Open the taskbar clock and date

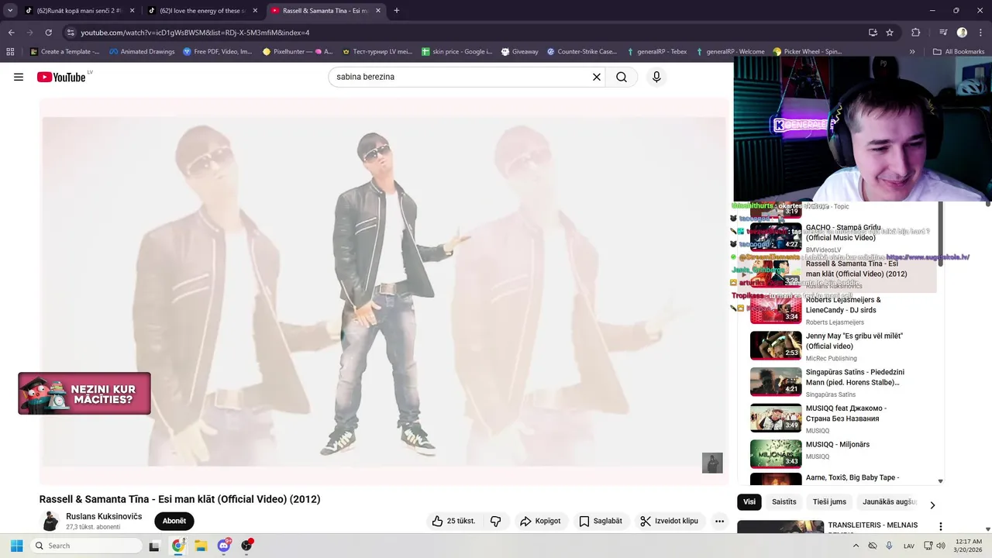[x=969, y=546]
